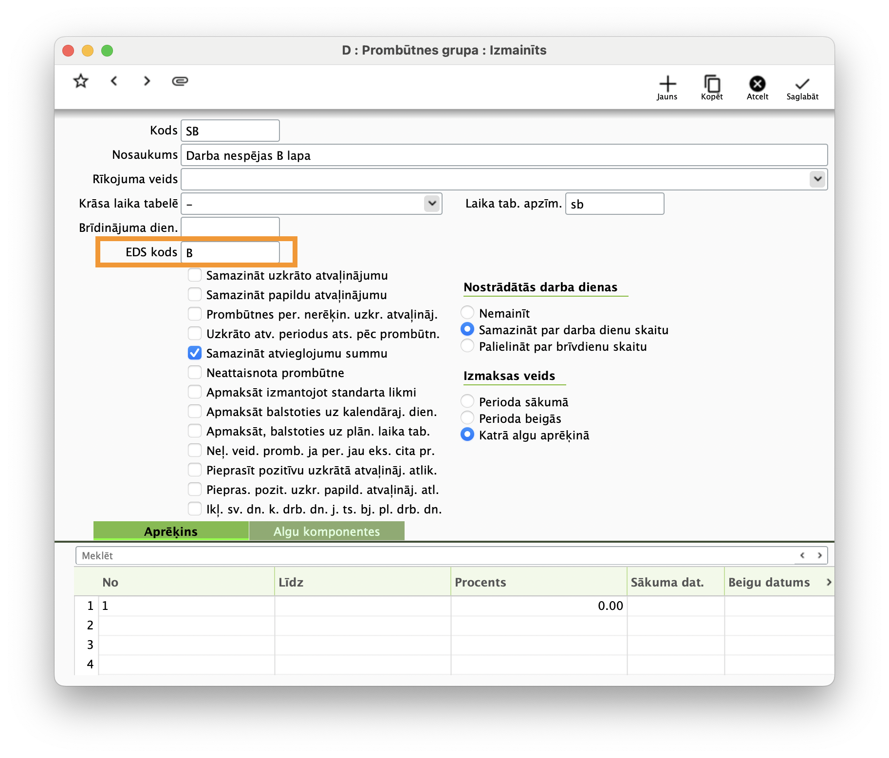Screen dimensions: 889x758
Task: Cancel changes with Atcelt icon
Action: click(757, 87)
